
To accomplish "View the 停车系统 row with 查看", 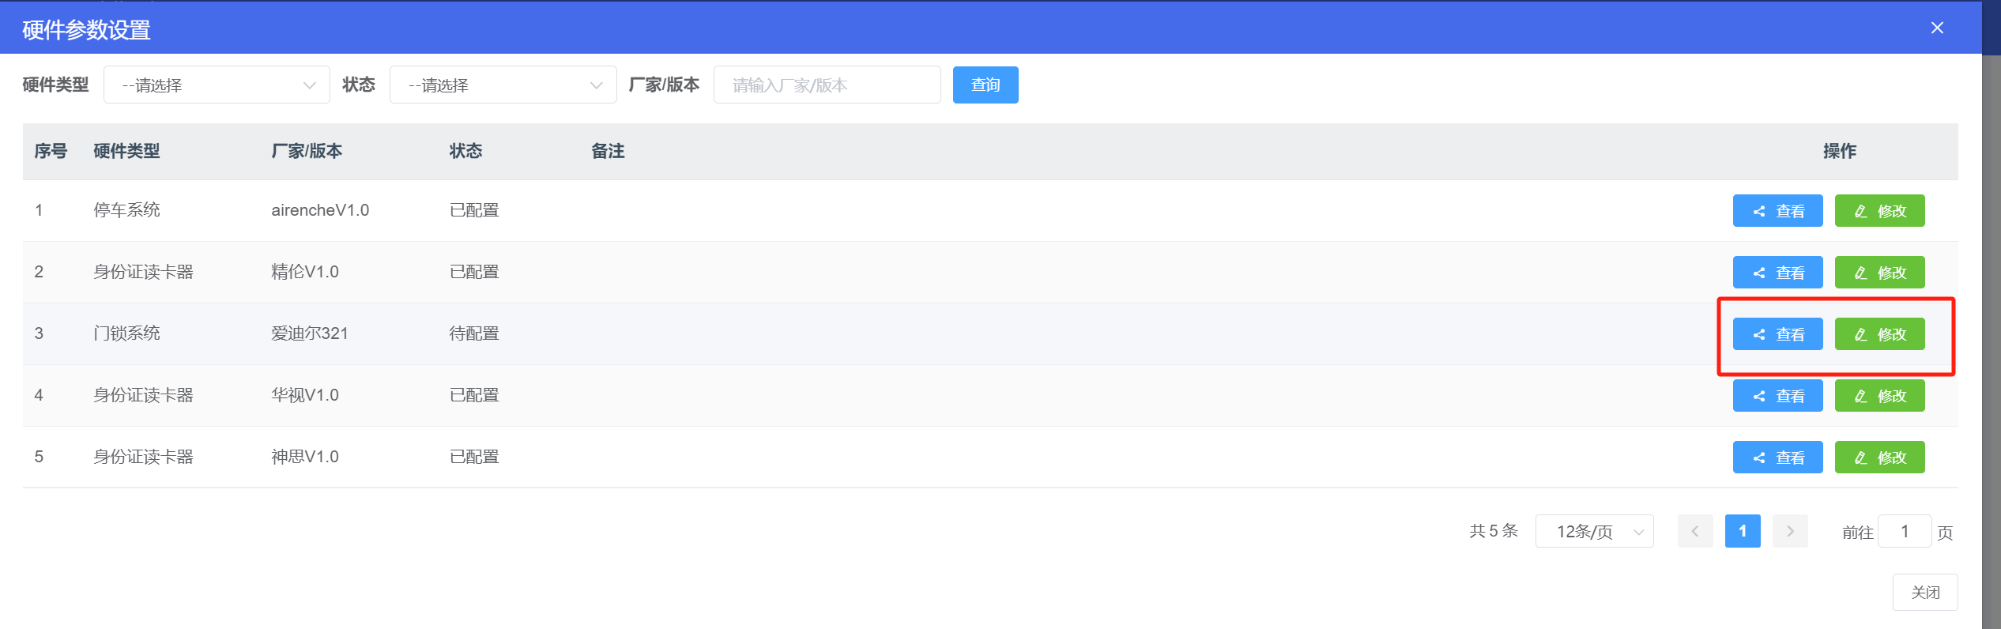I will 1777,211.
